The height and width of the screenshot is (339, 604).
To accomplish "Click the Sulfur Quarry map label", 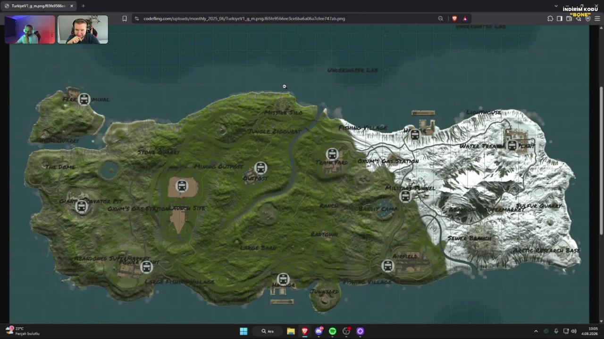I will (x=539, y=206).
